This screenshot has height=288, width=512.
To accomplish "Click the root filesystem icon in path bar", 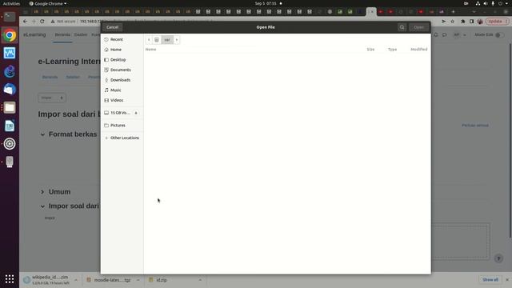I will (157, 40).
